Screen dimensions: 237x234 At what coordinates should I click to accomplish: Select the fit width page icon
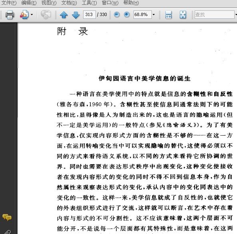[168, 15]
